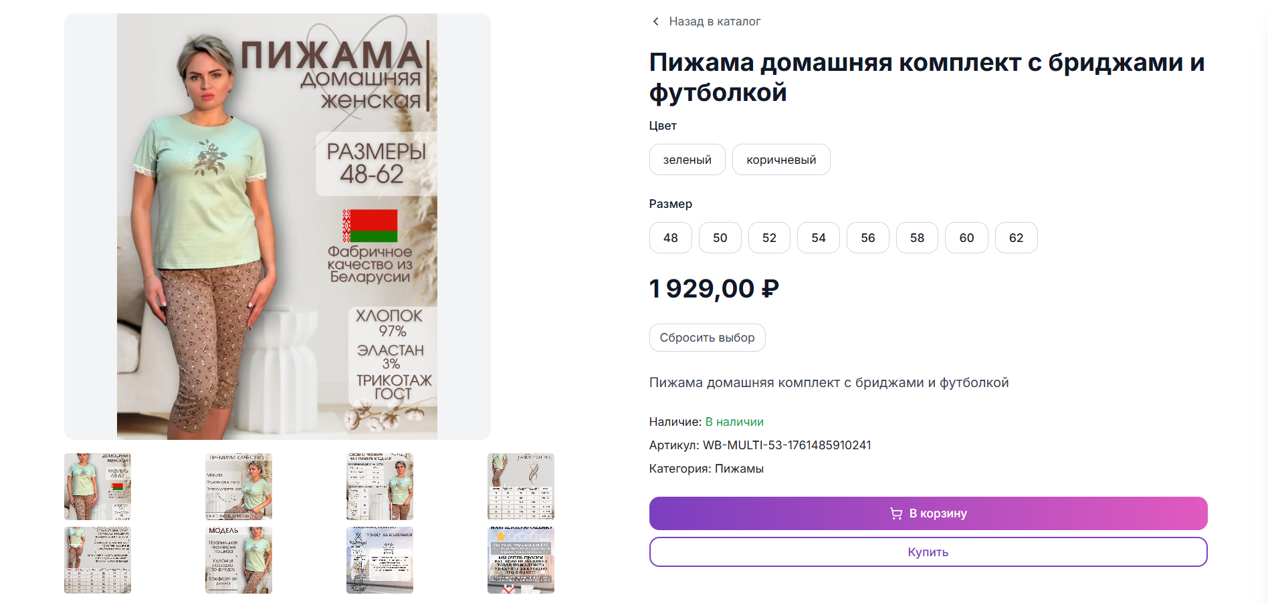Open the 'Премиум качество' thumbnail
The height and width of the screenshot is (603, 1268).
click(x=239, y=487)
